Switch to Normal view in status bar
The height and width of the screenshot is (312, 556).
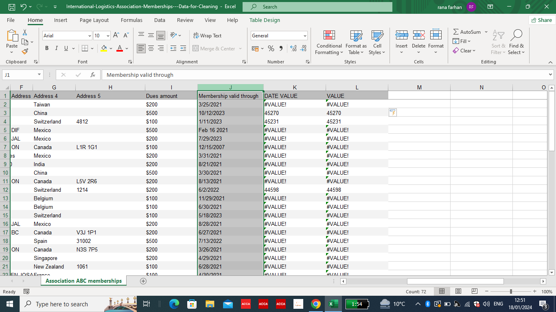tap(442, 292)
